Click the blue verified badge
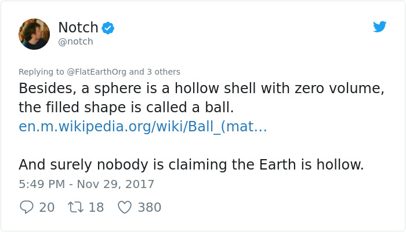The image size is (406, 232). click(x=108, y=27)
